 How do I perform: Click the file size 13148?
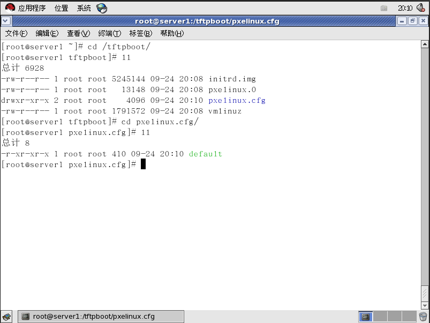133,90
